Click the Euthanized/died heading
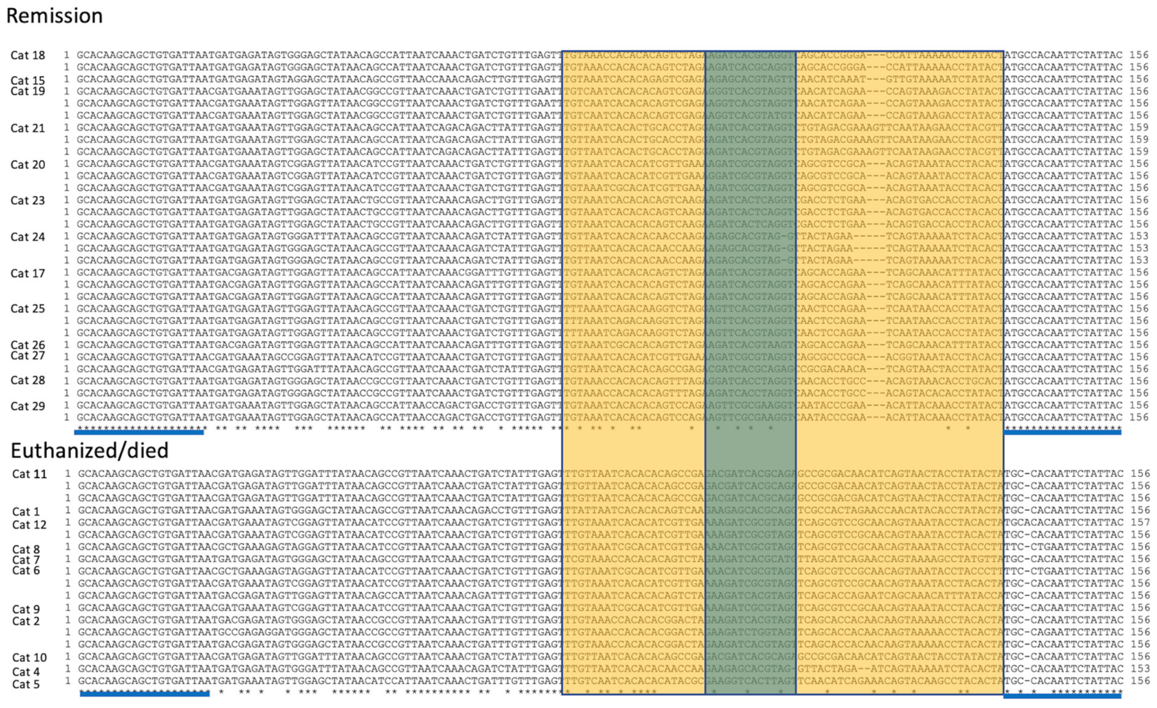The image size is (1157, 708). pos(90,451)
